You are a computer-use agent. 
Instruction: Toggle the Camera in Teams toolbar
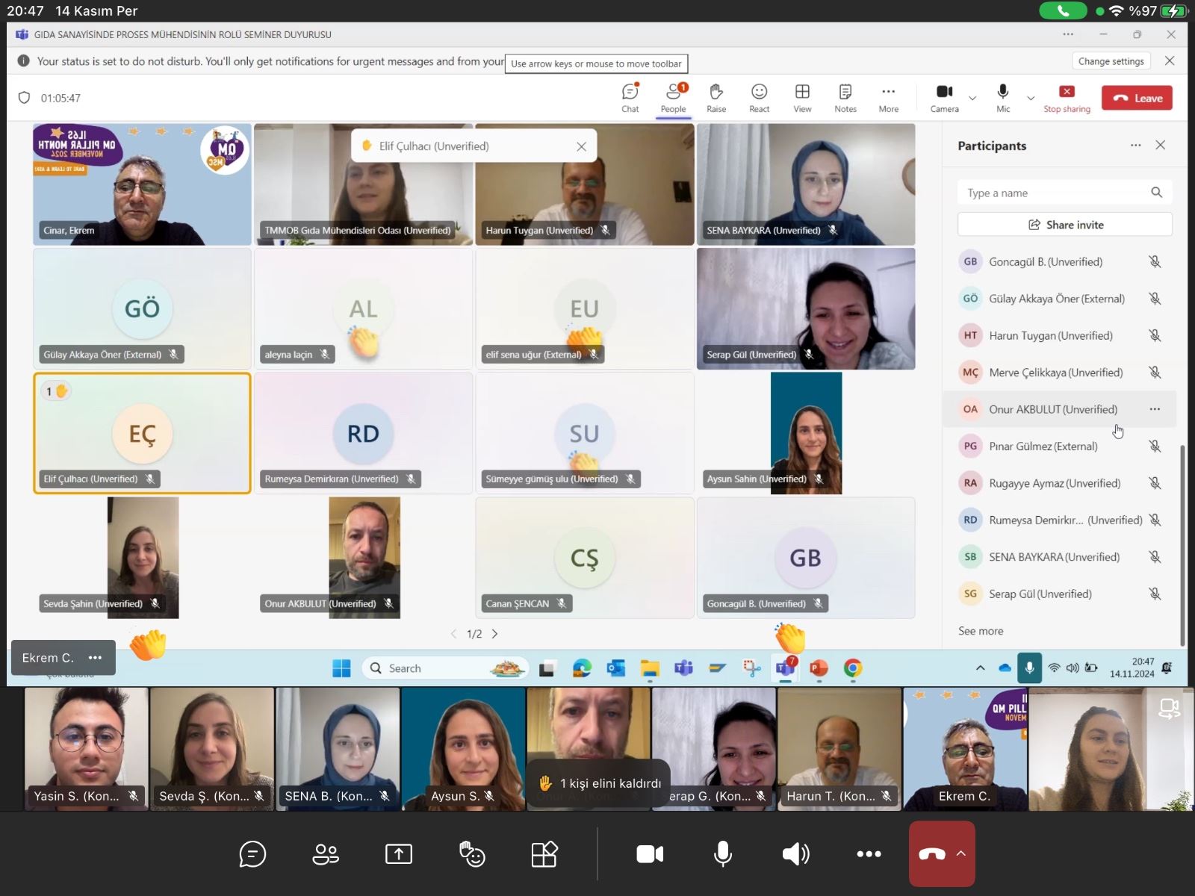tap(944, 97)
